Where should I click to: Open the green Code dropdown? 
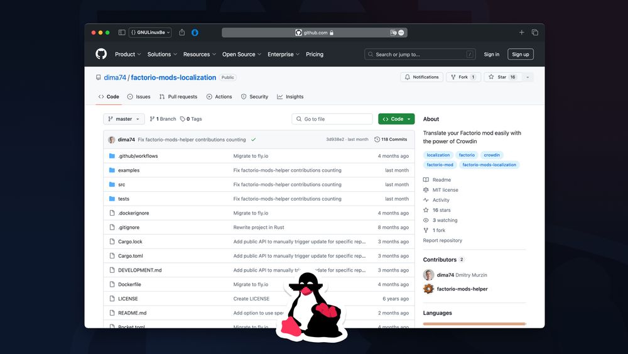[396, 119]
